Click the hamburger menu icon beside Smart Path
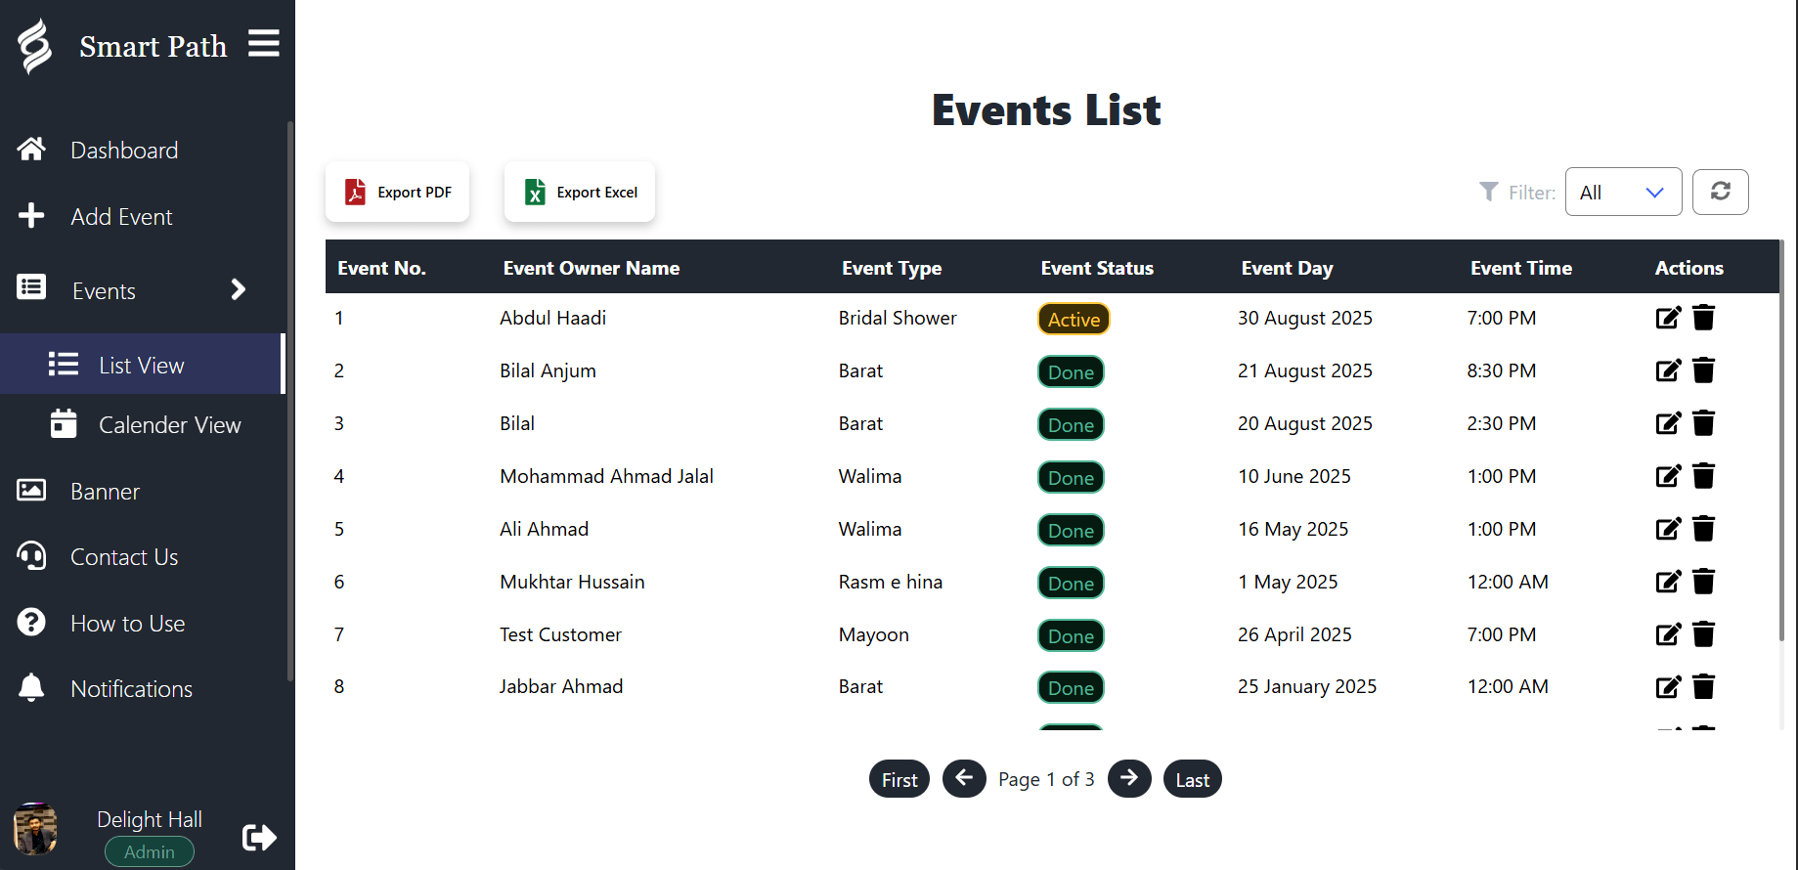 click(263, 44)
